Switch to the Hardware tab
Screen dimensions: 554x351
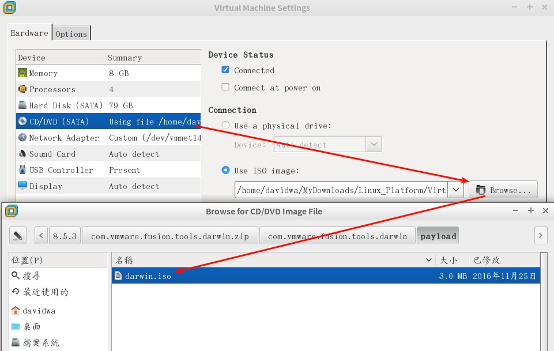(29, 33)
